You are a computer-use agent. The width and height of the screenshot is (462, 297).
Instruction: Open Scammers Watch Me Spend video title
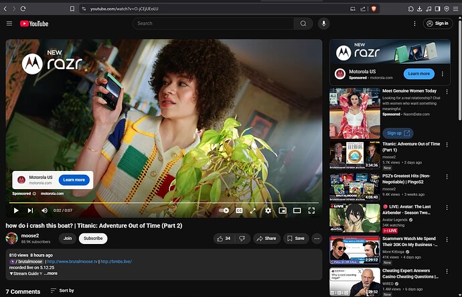point(410,241)
